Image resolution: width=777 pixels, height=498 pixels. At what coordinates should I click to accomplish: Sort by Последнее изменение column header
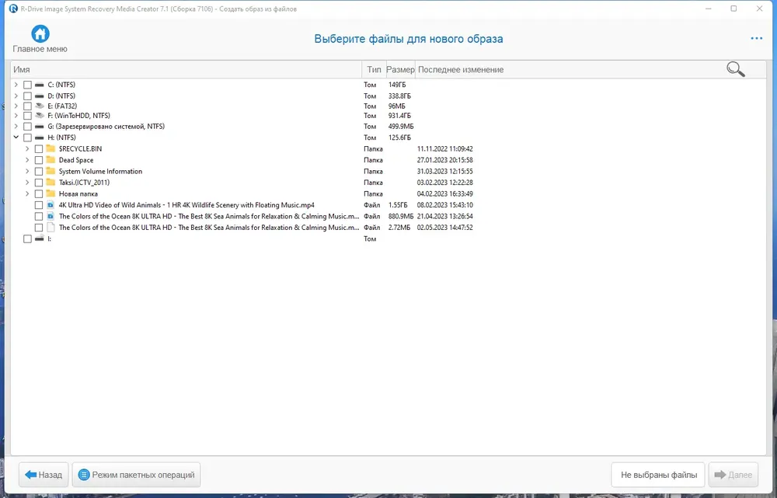pos(461,69)
